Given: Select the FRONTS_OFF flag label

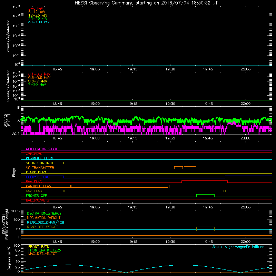Looking at the screenshot, I should pyautogui.click(x=37, y=196).
